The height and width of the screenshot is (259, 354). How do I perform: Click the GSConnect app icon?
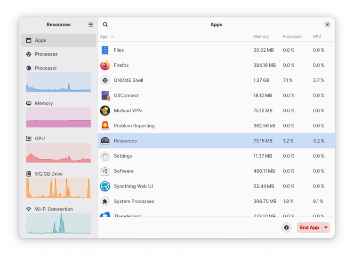click(x=105, y=96)
